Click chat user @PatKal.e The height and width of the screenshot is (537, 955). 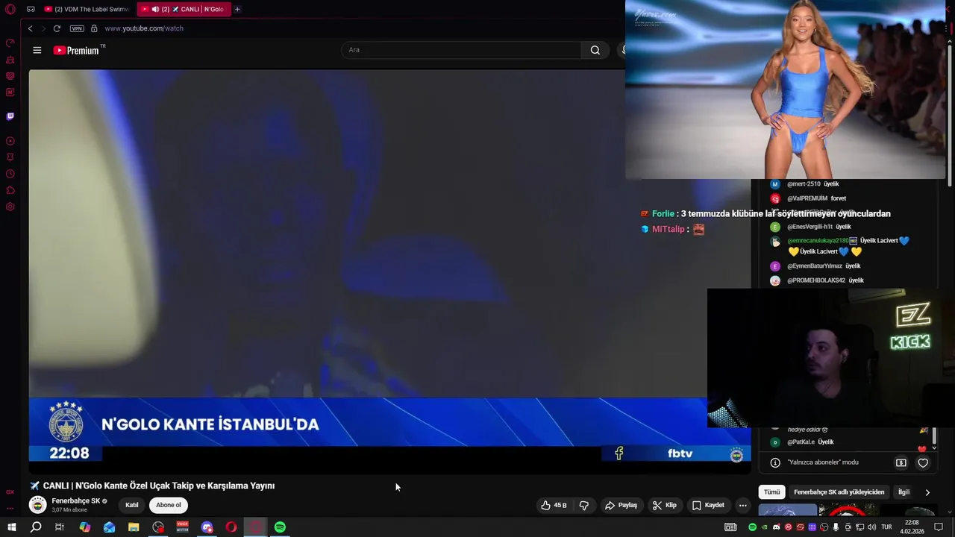coord(801,442)
